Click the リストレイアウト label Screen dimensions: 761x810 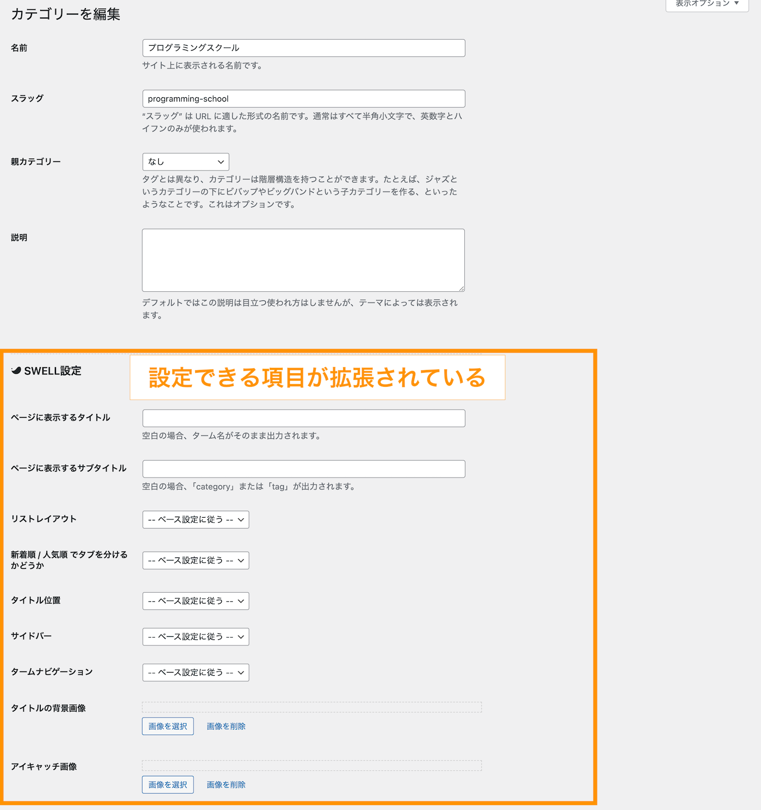tap(43, 519)
